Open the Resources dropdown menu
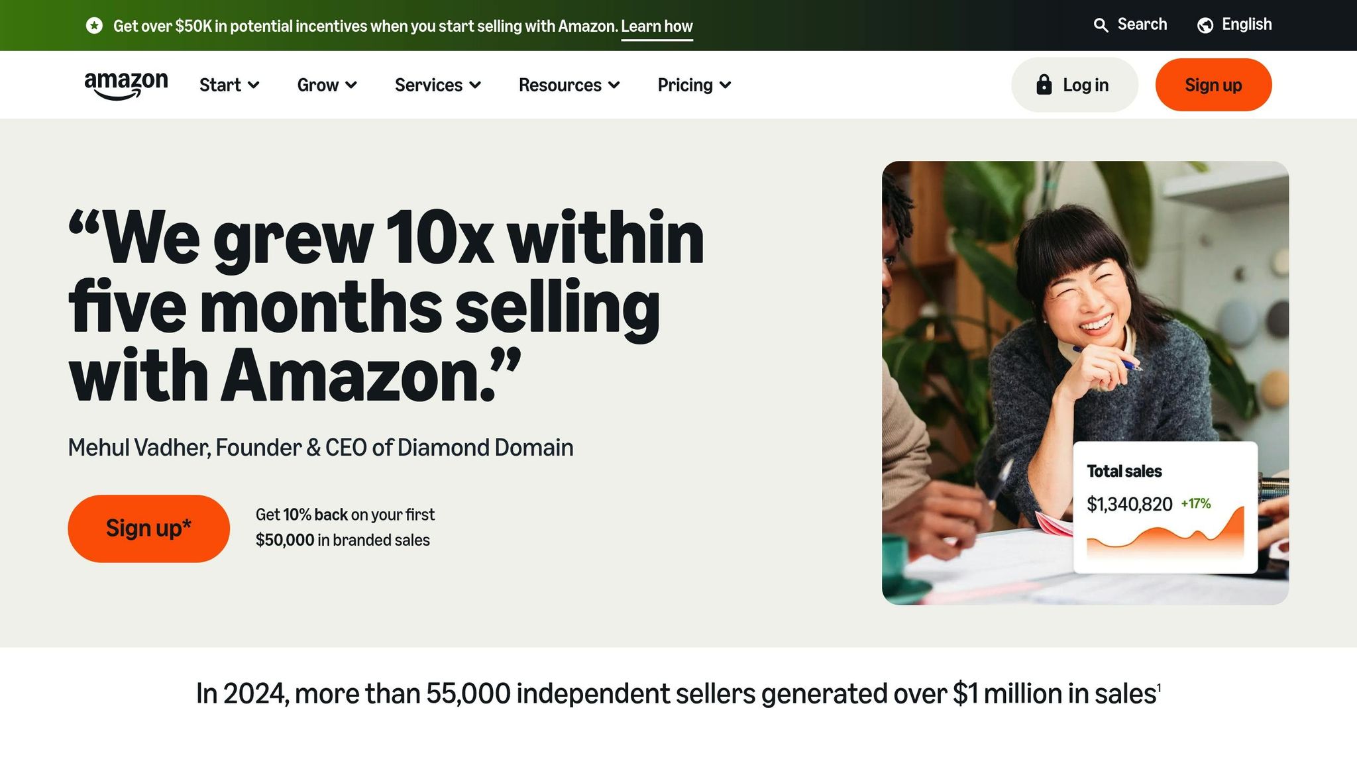Screen dimensions: 1357x763 click(569, 85)
